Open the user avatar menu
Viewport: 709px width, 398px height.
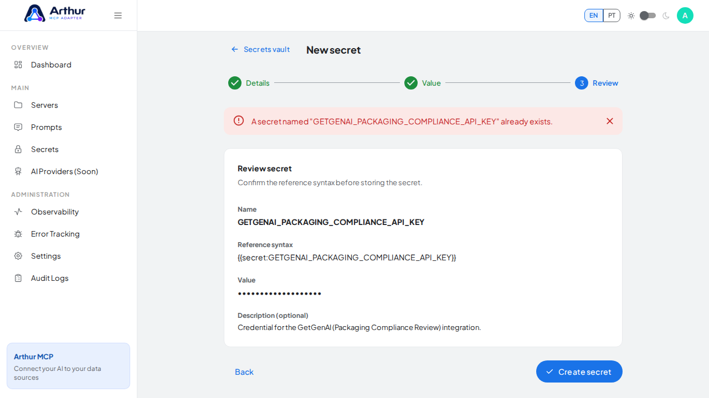[685, 15]
